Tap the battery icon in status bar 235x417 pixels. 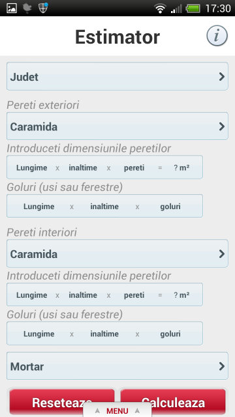(x=193, y=8)
